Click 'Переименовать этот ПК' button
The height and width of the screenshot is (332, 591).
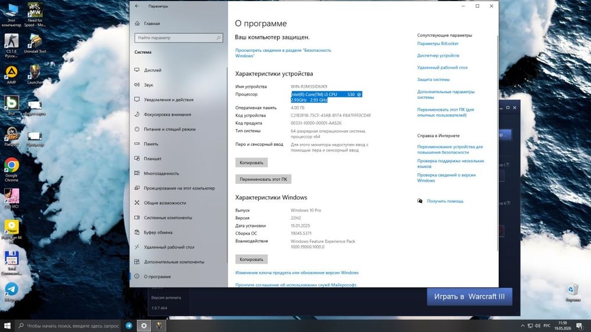pyautogui.click(x=263, y=179)
